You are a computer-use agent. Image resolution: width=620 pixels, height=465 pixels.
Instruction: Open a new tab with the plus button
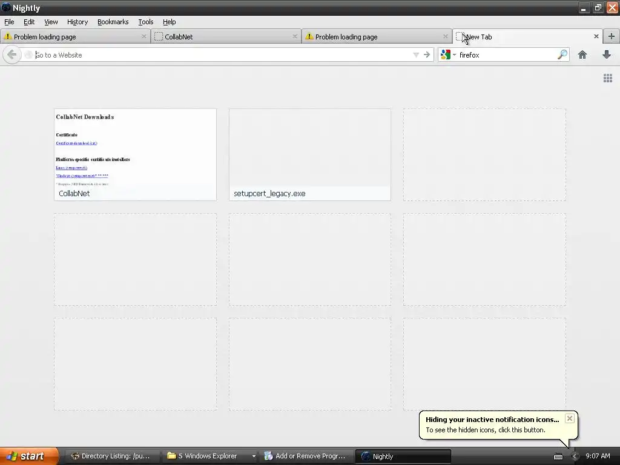point(612,36)
